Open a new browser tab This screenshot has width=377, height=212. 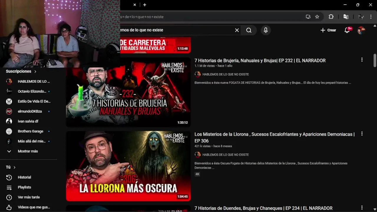click(x=145, y=5)
